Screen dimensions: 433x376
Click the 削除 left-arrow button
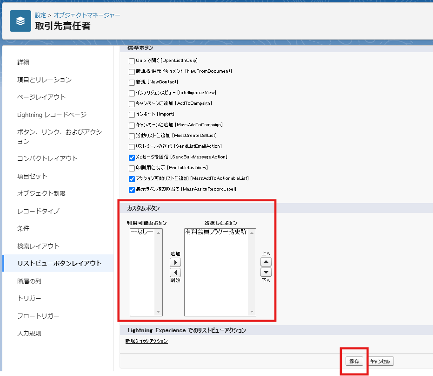(x=175, y=273)
